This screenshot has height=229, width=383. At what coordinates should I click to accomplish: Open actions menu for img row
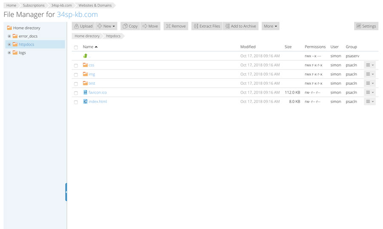pos(370,74)
